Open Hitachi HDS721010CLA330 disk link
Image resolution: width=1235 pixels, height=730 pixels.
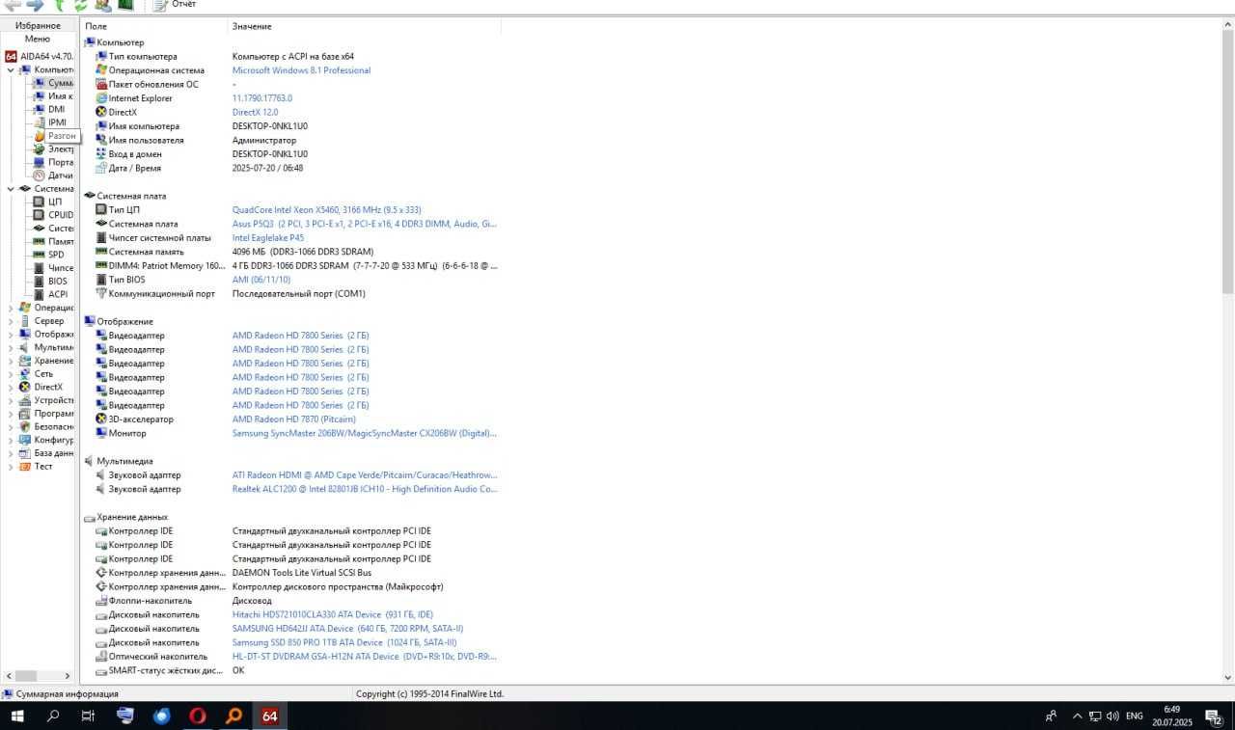pos(333,614)
